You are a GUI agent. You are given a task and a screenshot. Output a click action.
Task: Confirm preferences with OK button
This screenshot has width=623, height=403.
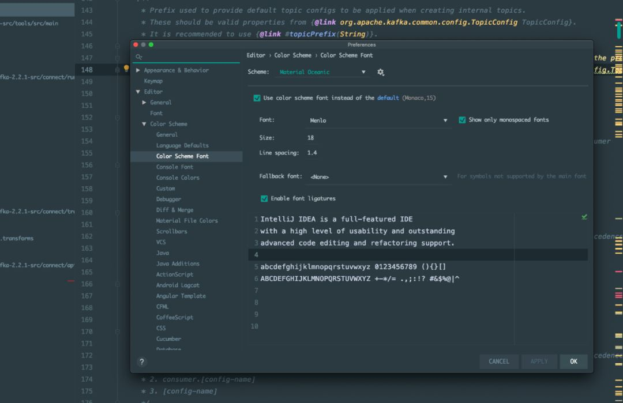point(573,361)
